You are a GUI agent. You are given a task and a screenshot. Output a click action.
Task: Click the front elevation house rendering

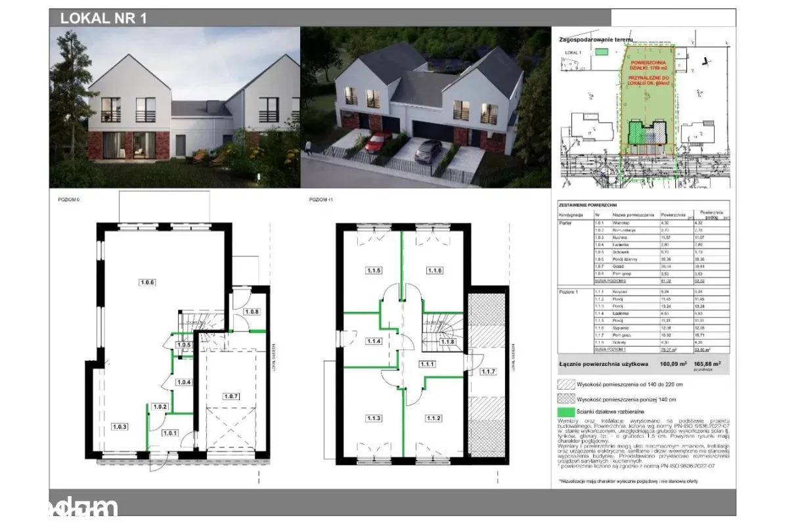point(175,107)
